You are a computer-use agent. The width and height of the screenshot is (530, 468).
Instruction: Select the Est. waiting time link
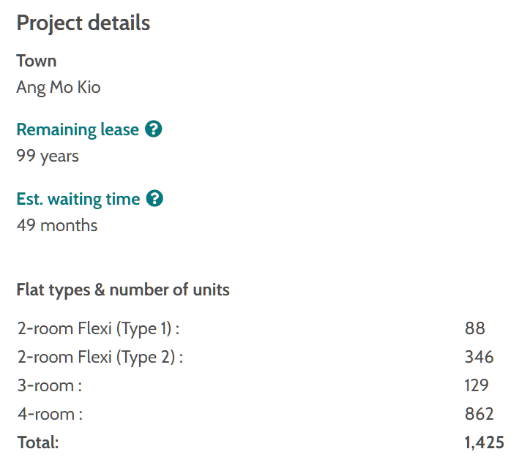pos(78,199)
